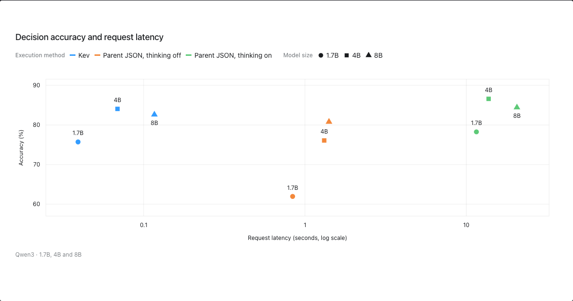The width and height of the screenshot is (573, 301).
Task: Click the "4B" label above the orange square
Action: 324,132
